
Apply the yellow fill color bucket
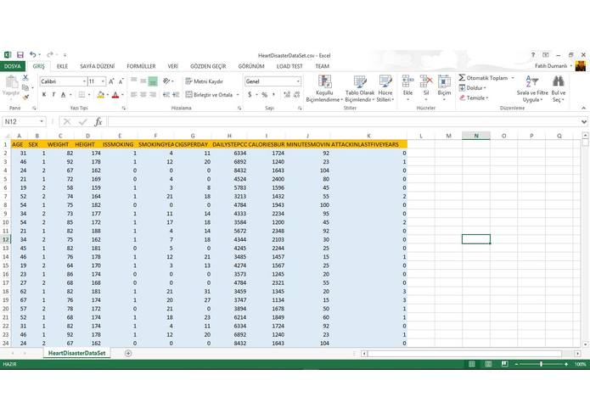point(100,95)
